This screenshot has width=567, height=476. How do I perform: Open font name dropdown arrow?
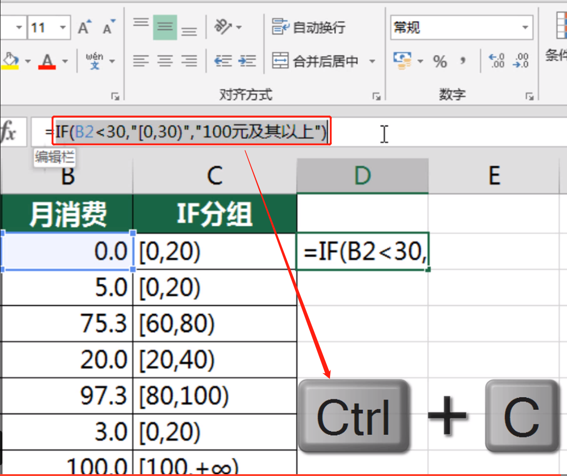[19, 28]
